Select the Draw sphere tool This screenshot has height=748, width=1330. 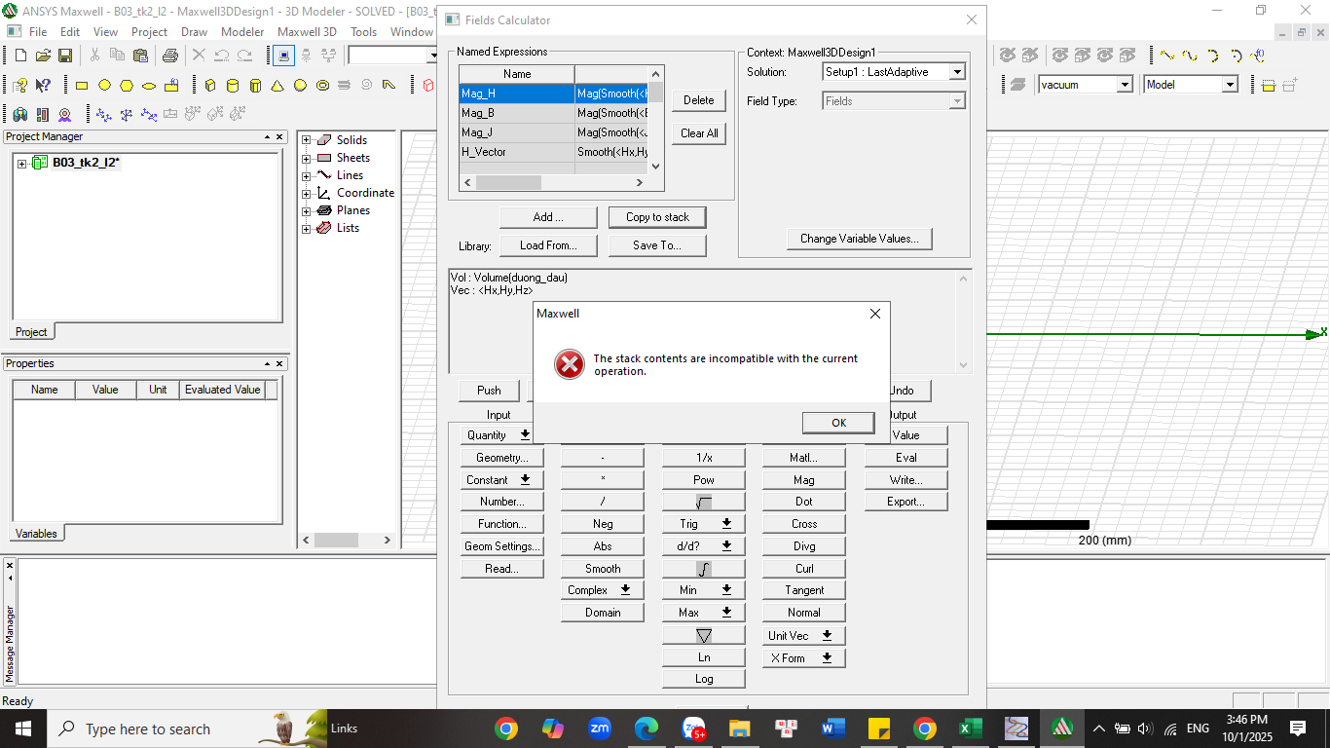pyautogui.click(x=300, y=86)
